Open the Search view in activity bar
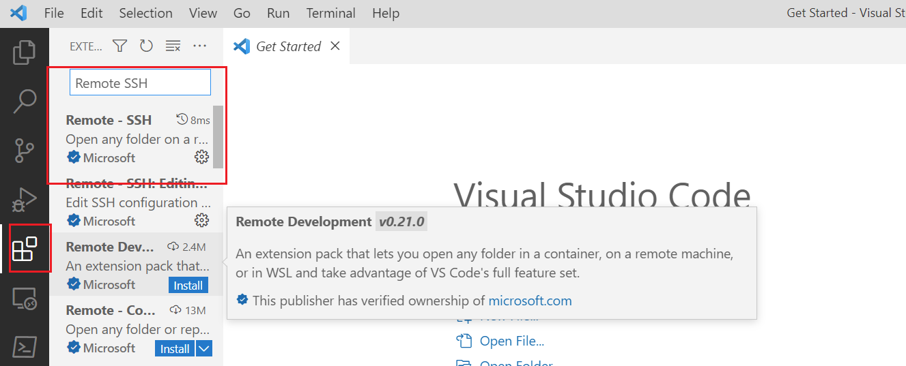The height and width of the screenshot is (366, 906). pyautogui.click(x=25, y=101)
